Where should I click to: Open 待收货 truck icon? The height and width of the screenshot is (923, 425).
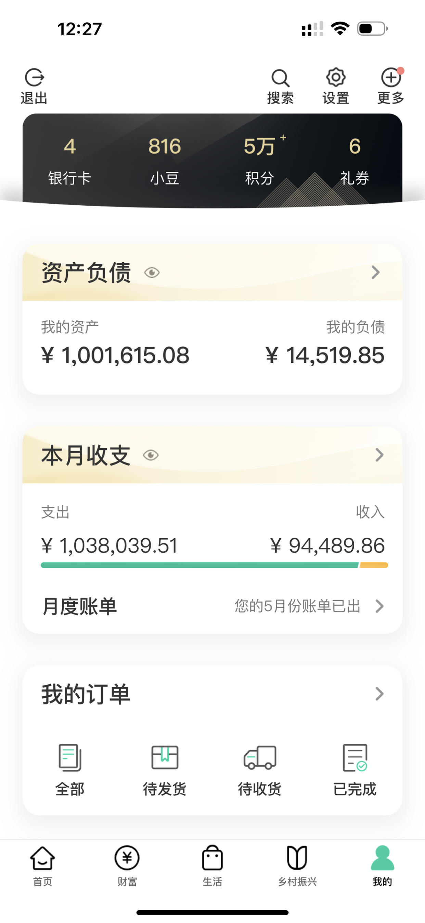[x=260, y=757]
